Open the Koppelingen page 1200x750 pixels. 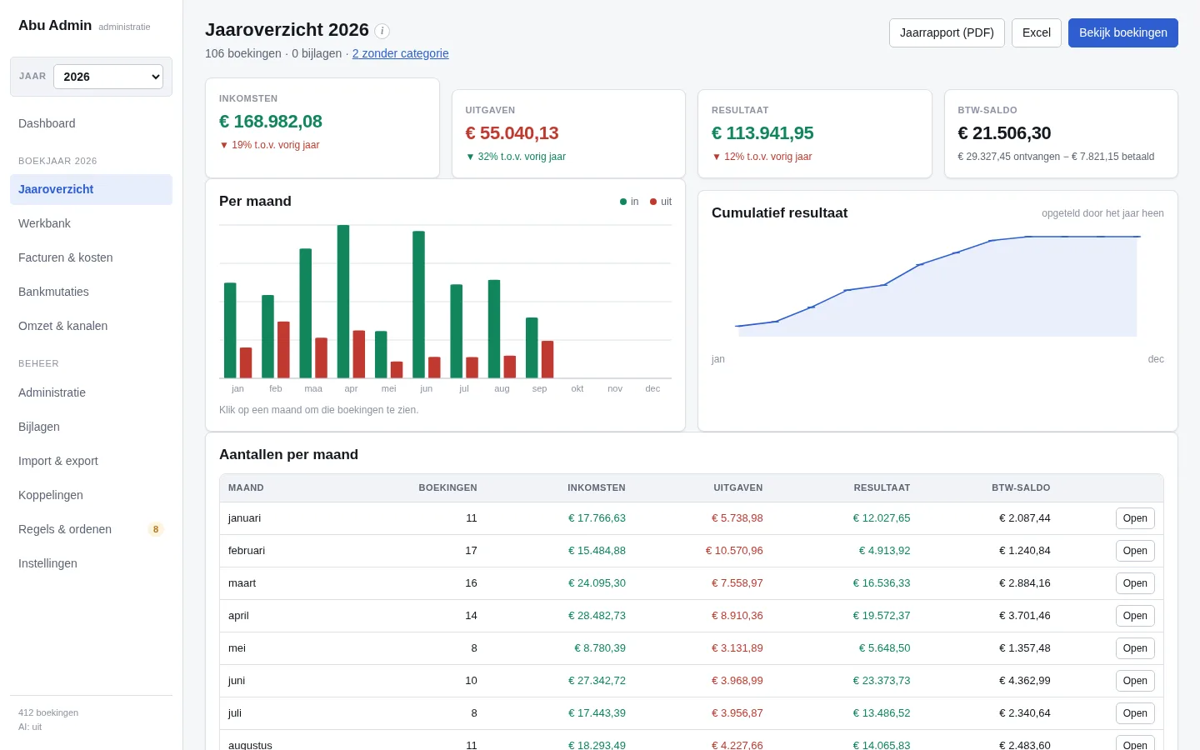point(91,495)
